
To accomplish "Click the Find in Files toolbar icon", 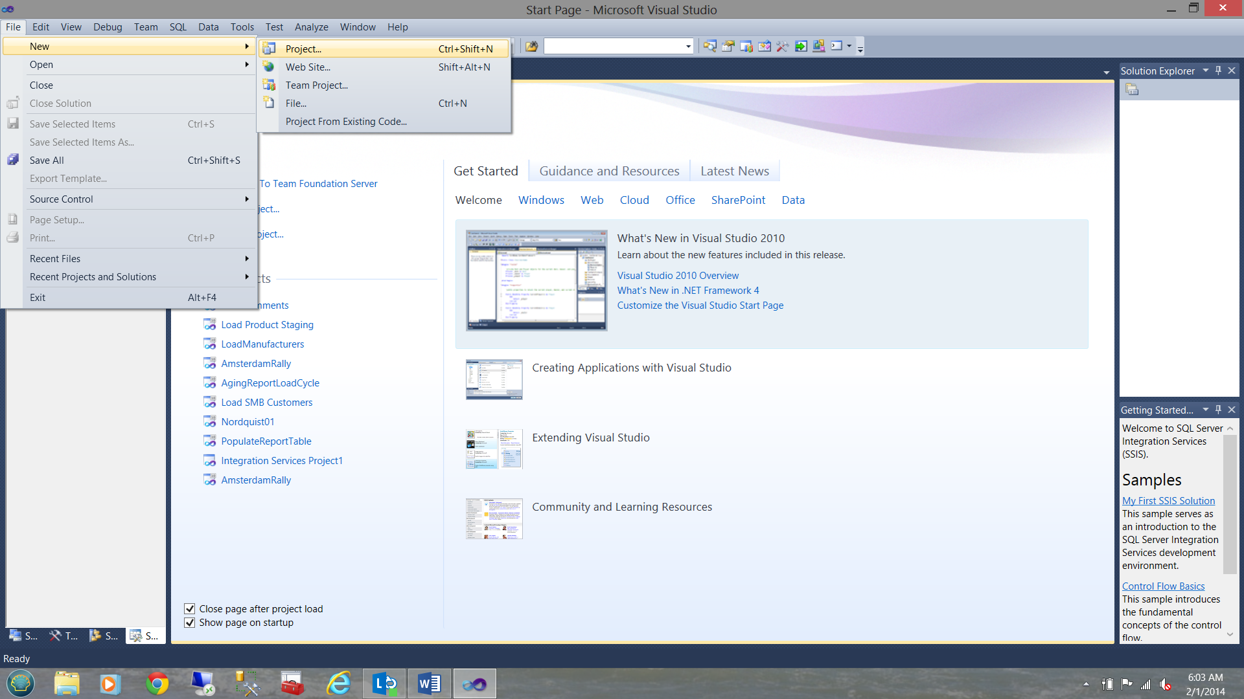I will (x=531, y=46).
